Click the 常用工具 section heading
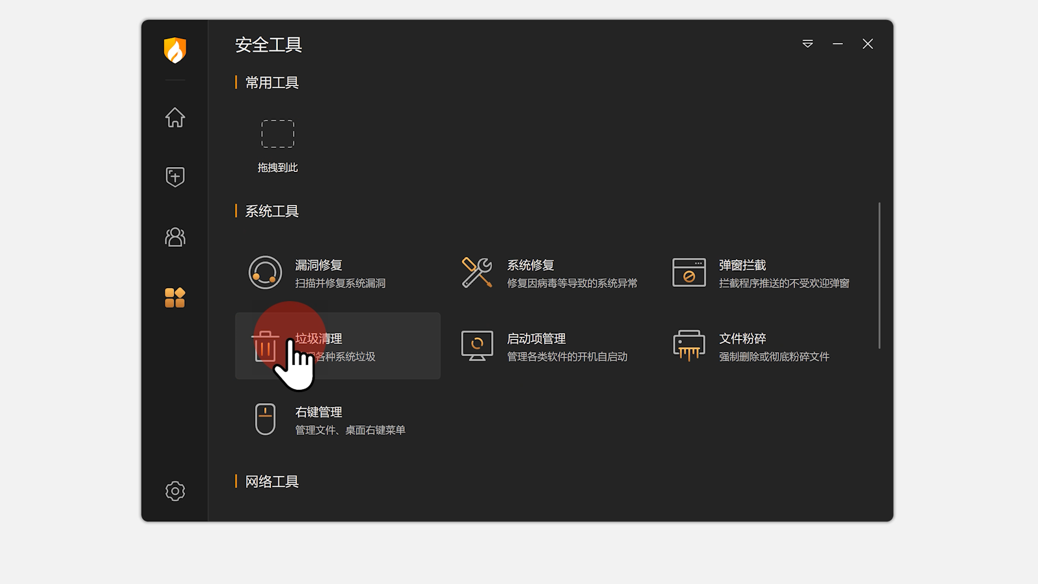Viewport: 1038px width, 584px height. click(x=272, y=83)
